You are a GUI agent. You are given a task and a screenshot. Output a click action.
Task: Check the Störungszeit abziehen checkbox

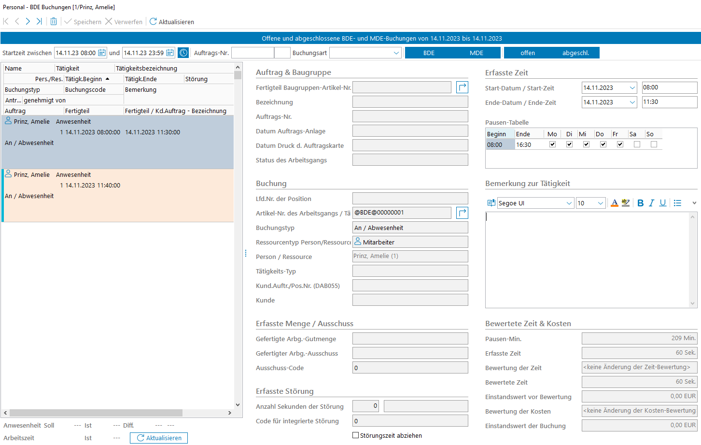356,435
